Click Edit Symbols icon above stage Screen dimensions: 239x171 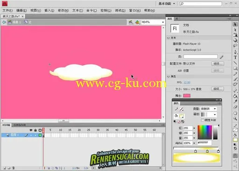[137, 22]
